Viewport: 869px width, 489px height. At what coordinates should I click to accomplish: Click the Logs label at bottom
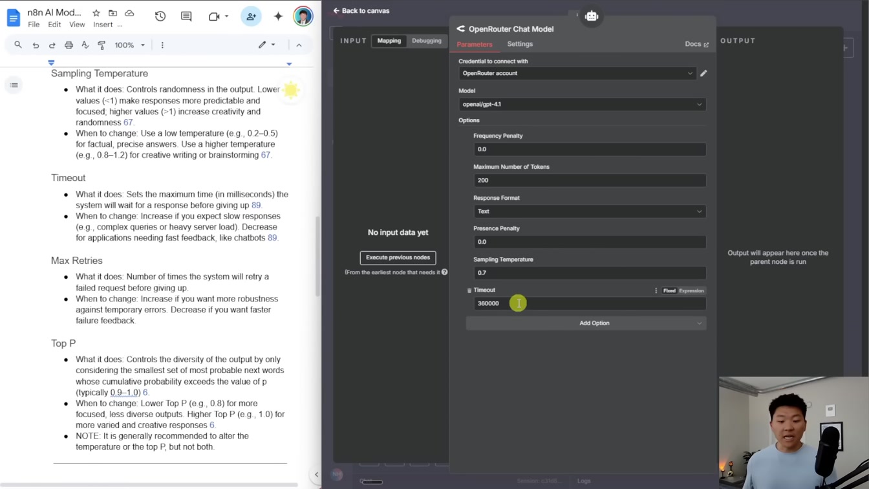click(x=584, y=481)
